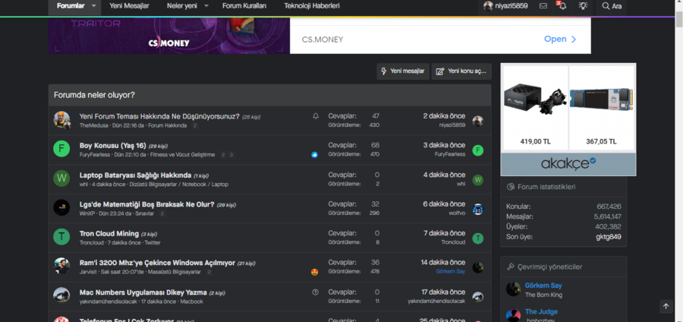Click FuryFearless green F avatar on left

pos(61,149)
